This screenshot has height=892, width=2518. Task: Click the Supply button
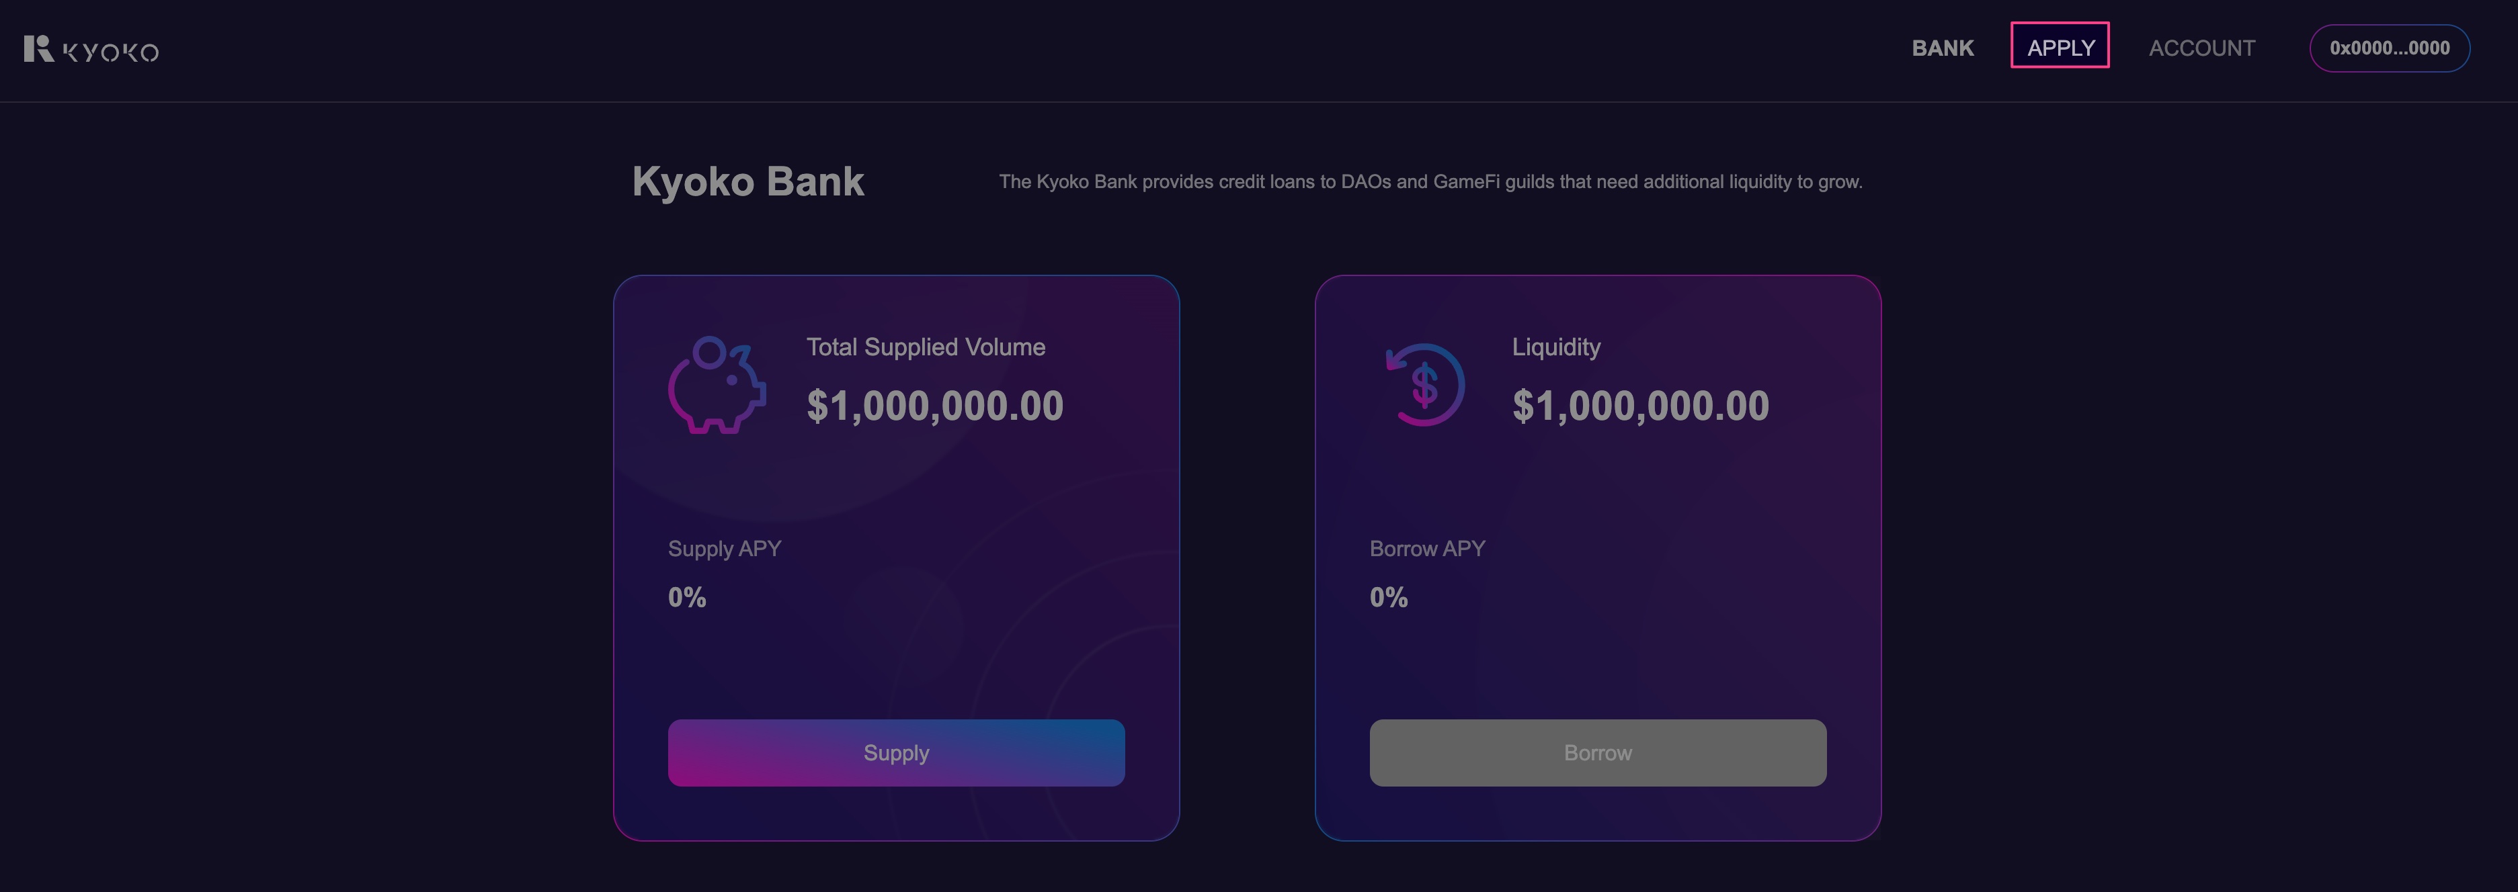click(x=895, y=752)
